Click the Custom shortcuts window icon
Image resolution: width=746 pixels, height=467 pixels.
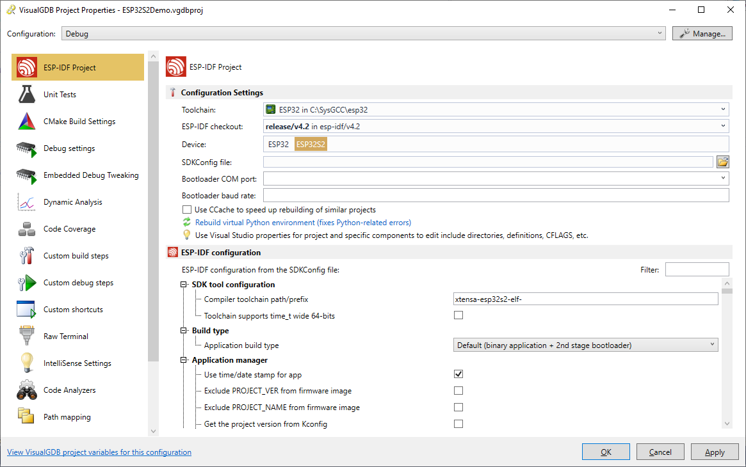coord(26,309)
